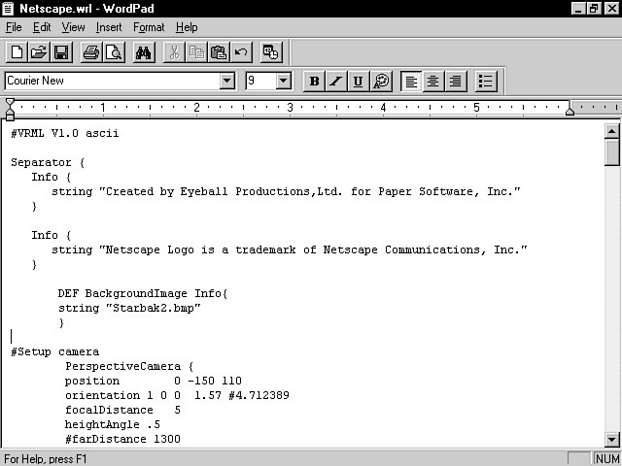
Task: Set Align Right paragraph alignment
Action: [456, 82]
